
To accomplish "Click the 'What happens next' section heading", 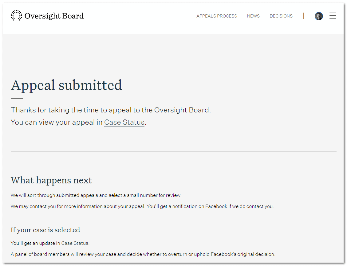I will (51, 180).
